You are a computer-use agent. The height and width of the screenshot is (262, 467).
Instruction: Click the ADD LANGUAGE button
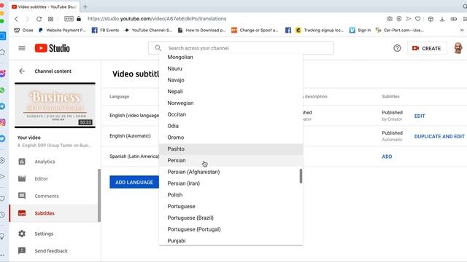134,182
